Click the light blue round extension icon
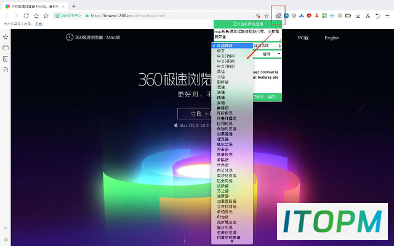 click(x=332, y=15)
